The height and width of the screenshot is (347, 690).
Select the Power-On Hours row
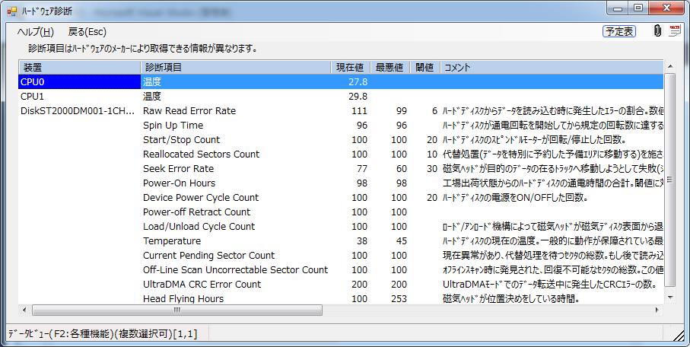coord(179,183)
